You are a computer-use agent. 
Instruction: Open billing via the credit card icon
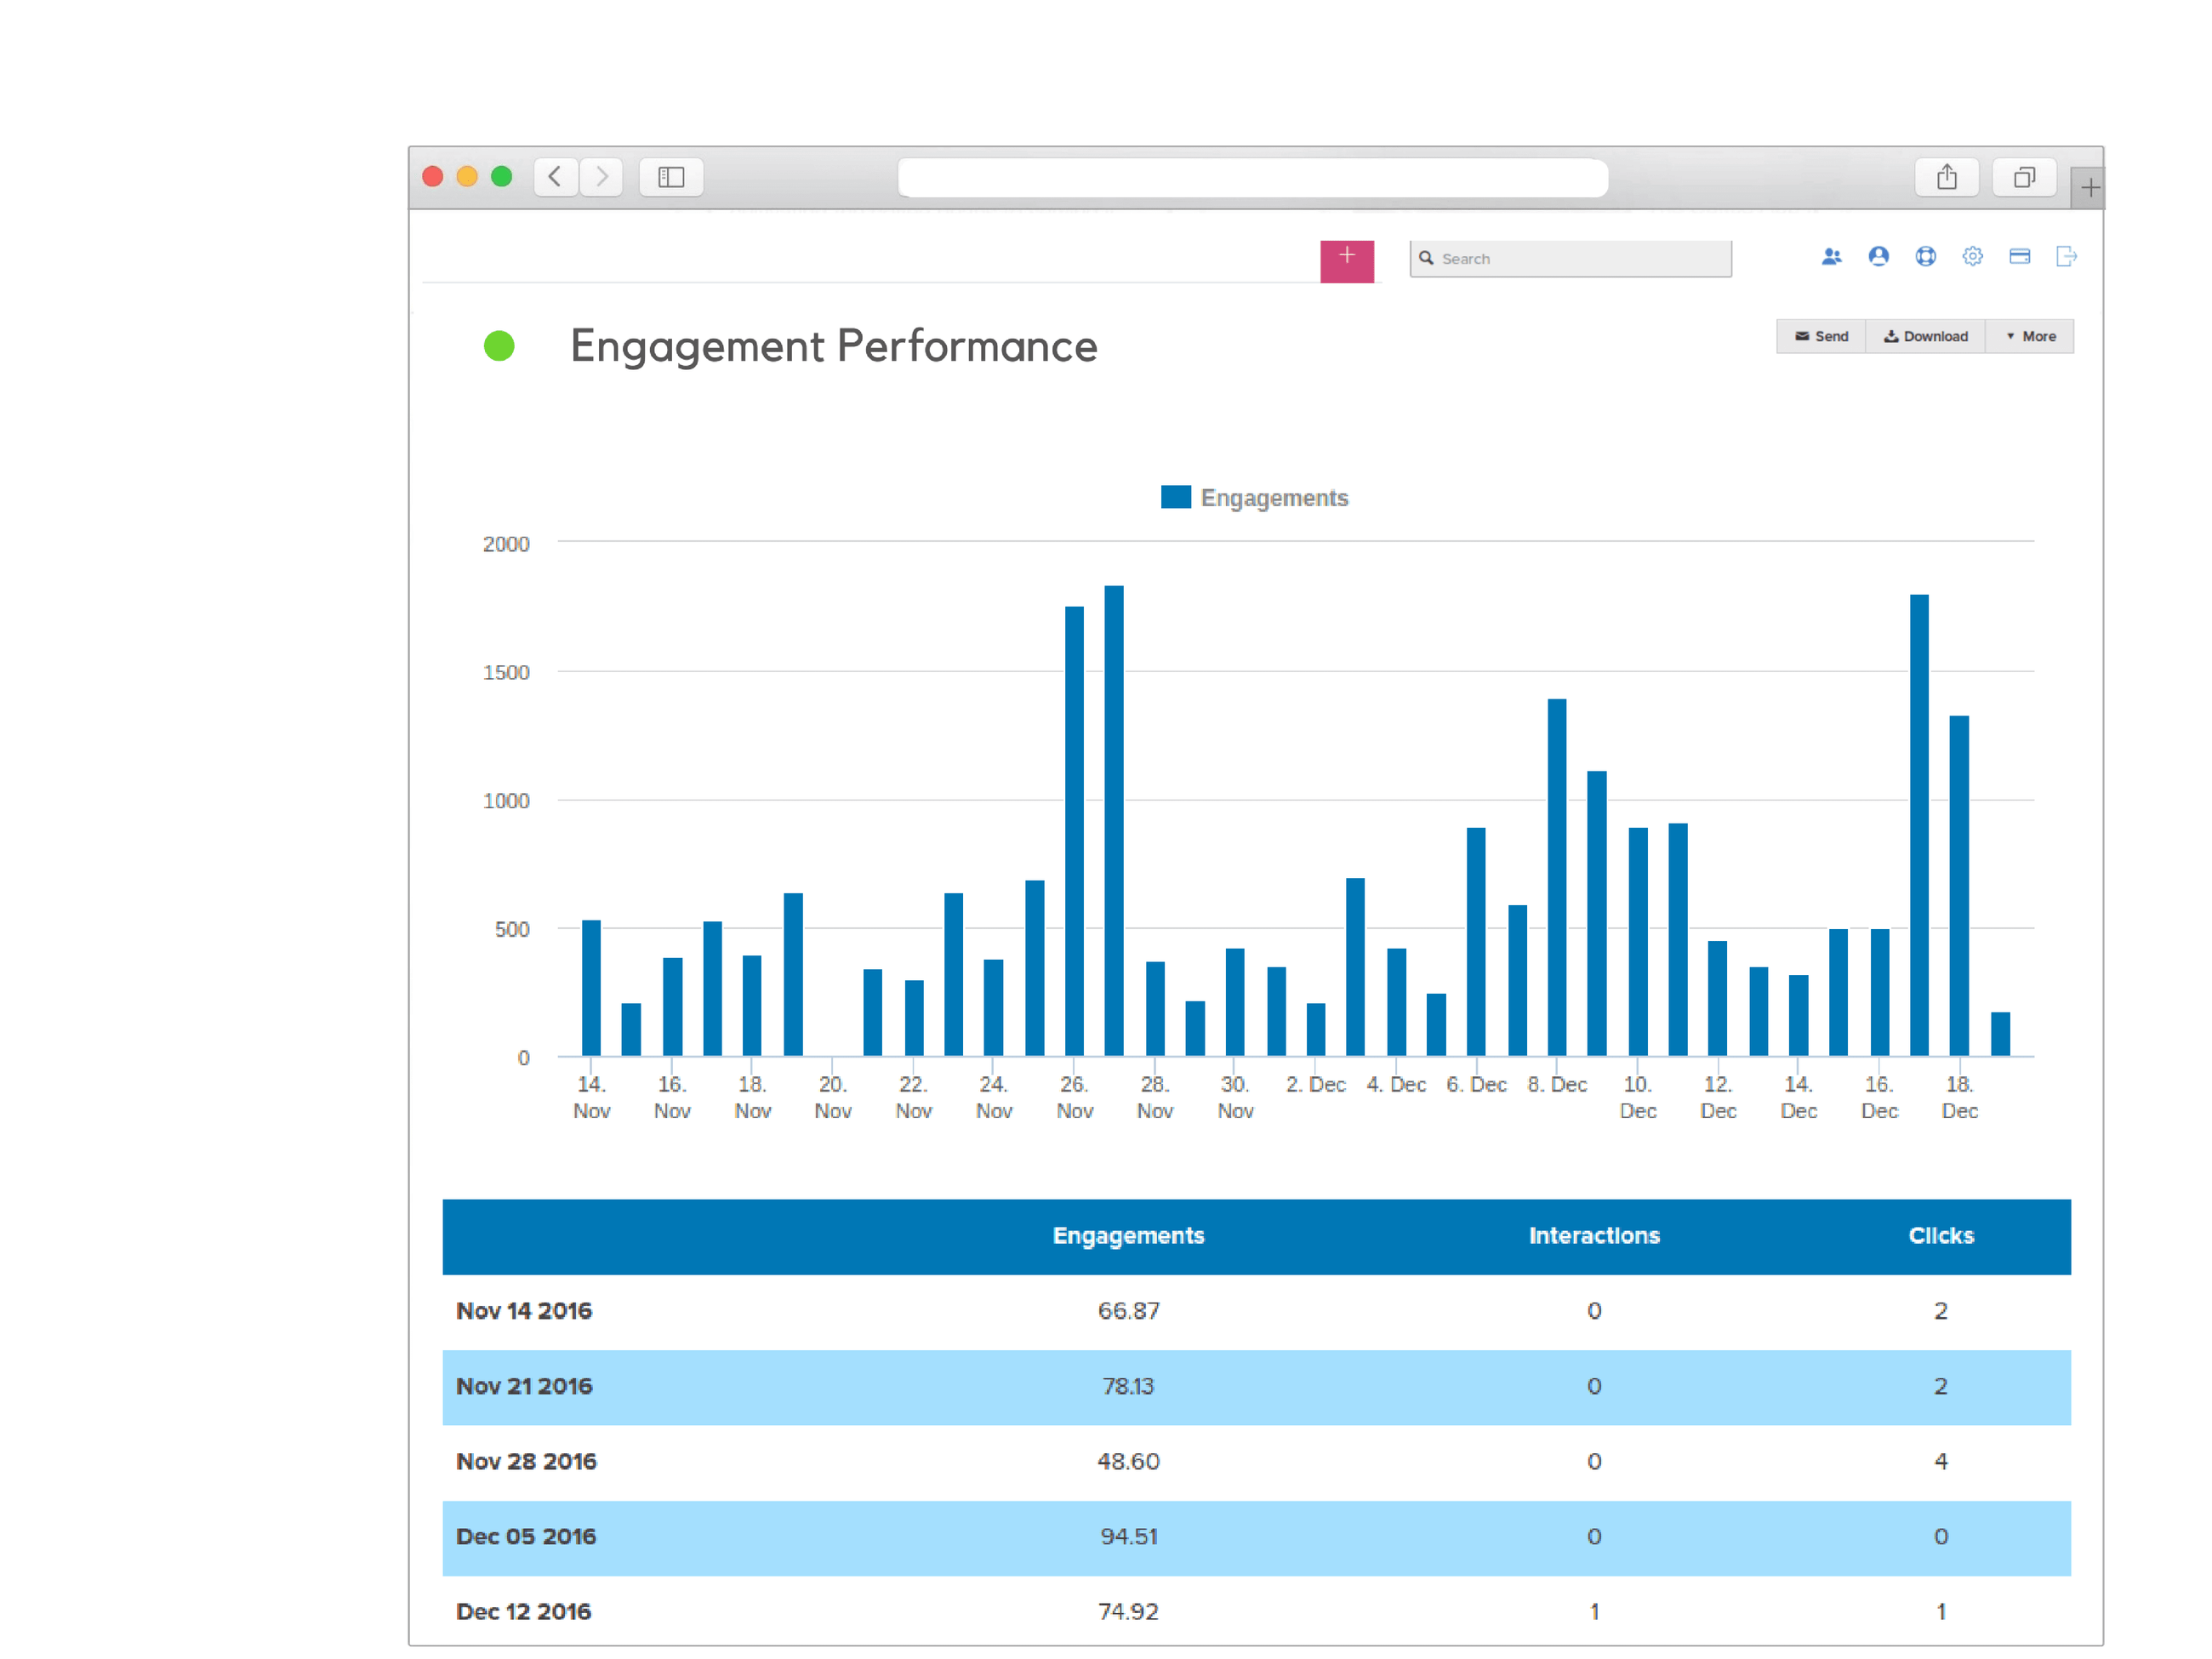pos(2019,257)
